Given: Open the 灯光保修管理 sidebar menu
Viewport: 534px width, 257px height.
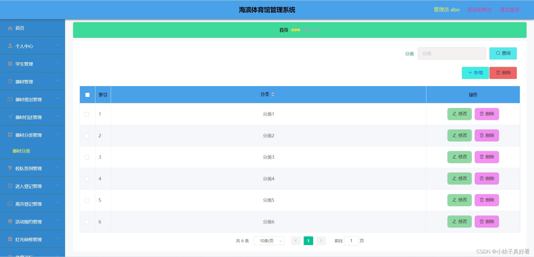Looking at the screenshot, I should (x=33, y=239).
